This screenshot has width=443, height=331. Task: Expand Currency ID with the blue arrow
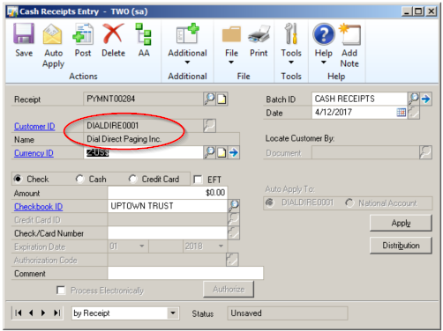[x=234, y=152]
